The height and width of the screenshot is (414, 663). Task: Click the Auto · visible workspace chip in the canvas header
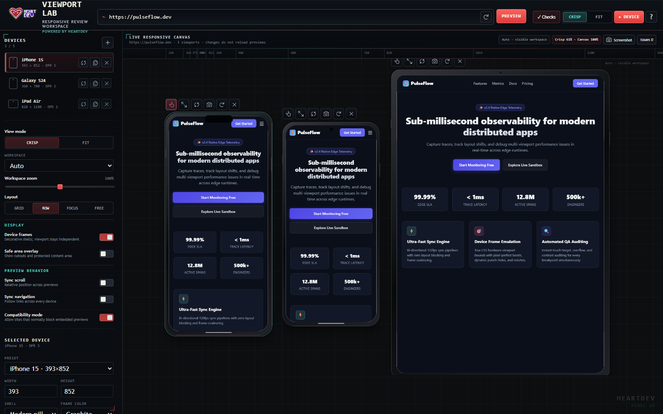tap(524, 40)
